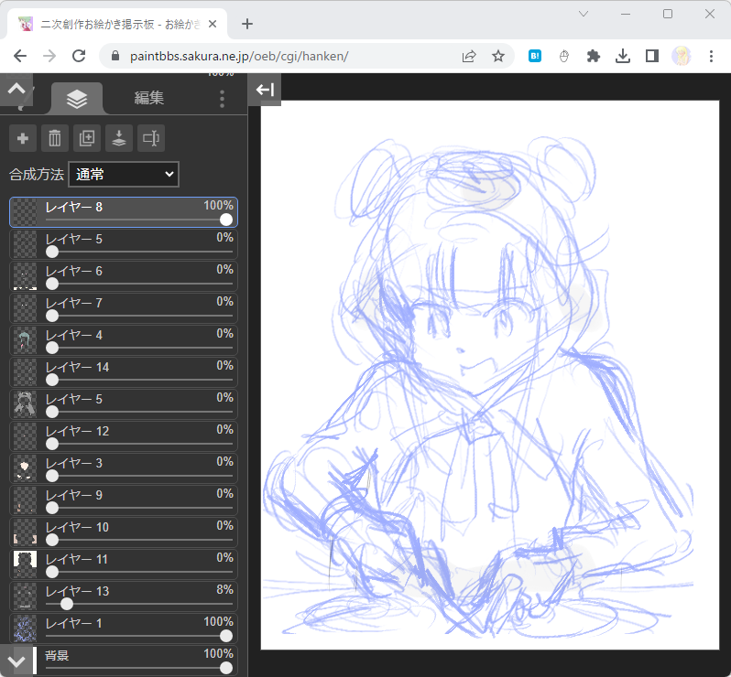Open the browser Extensions puzzle icon
Screen dimensions: 731x677
(x=593, y=56)
